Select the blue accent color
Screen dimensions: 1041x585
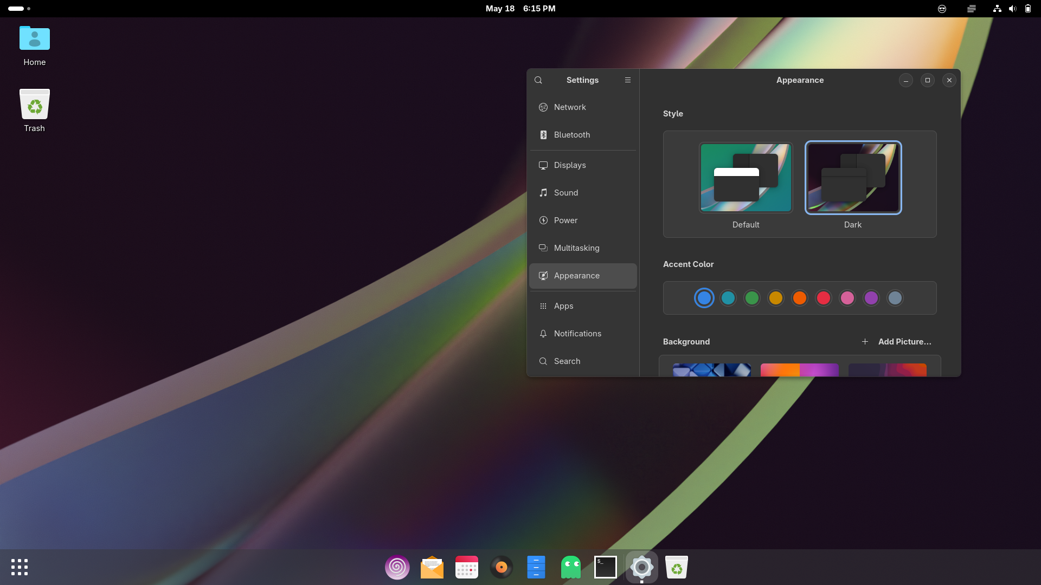(x=704, y=298)
